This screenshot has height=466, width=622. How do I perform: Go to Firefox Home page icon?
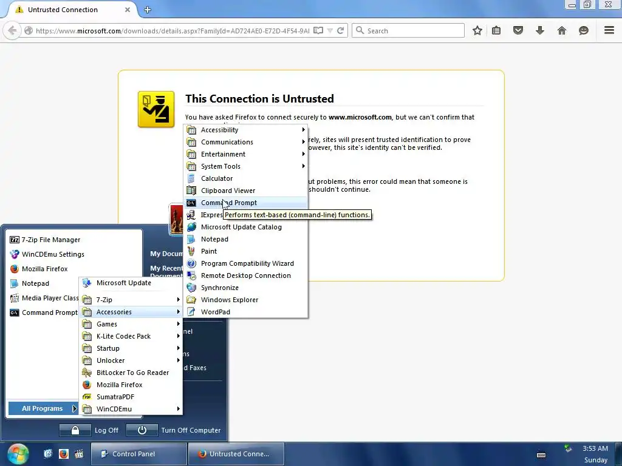[x=562, y=30]
